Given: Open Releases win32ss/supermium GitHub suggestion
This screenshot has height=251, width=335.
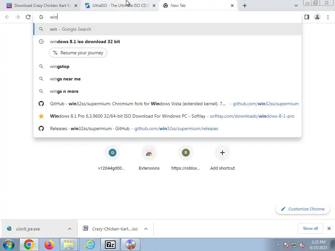Looking at the screenshot, I should 167,128.
